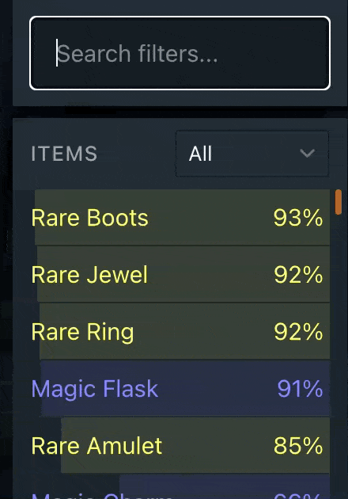Click the ITEMS section header label
Image resolution: width=348 pixels, height=499 pixels.
64,154
